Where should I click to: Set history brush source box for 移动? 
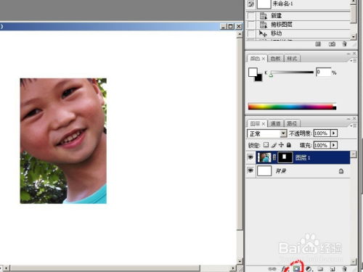[251, 33]
